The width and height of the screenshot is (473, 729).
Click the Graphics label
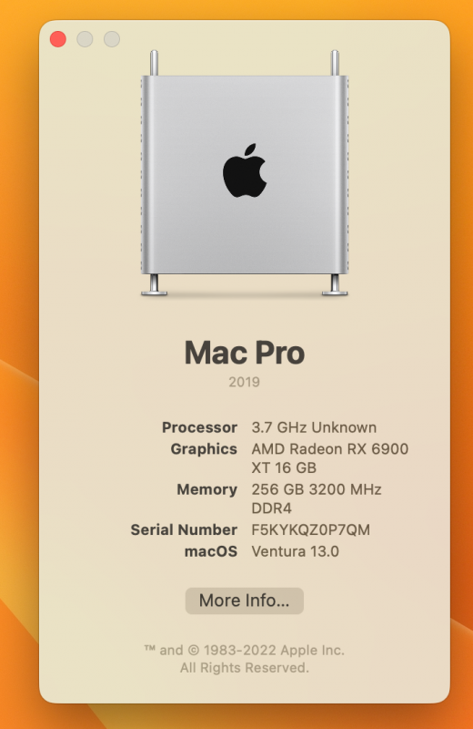(204, 449)
